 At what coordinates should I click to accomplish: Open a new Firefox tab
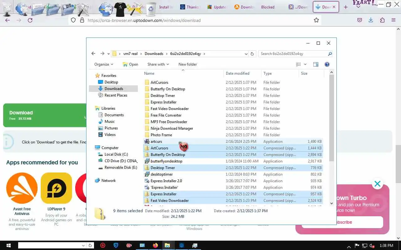[346, 7]
